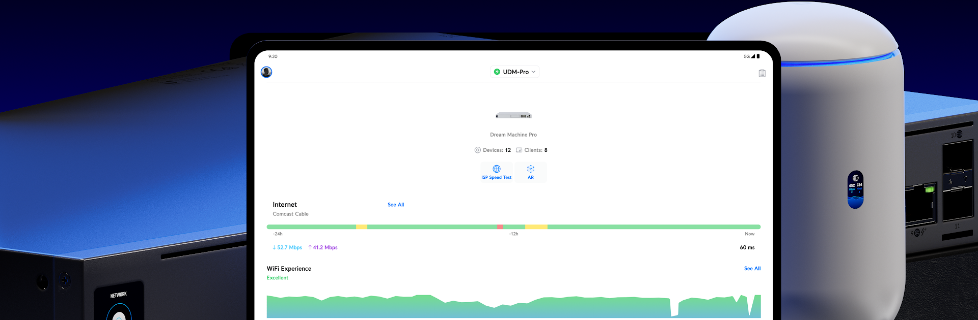Click the Comcast Cable ISP label
Image resolution: width=978 pixels, height=320 pixels.
tap(291, 214)
